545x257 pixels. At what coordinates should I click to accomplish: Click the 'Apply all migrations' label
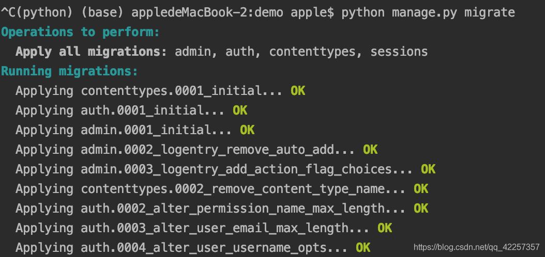point(87,52)
